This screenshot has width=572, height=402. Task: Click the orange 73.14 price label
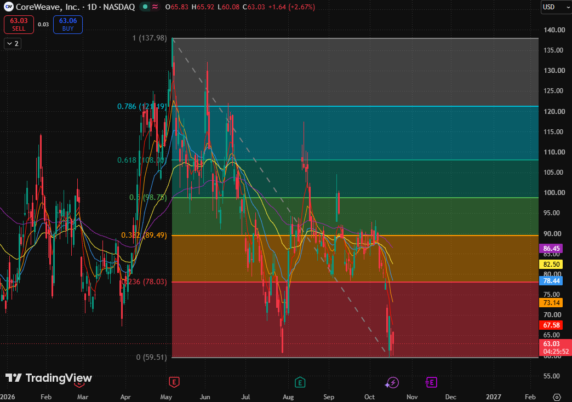point(551,302)
